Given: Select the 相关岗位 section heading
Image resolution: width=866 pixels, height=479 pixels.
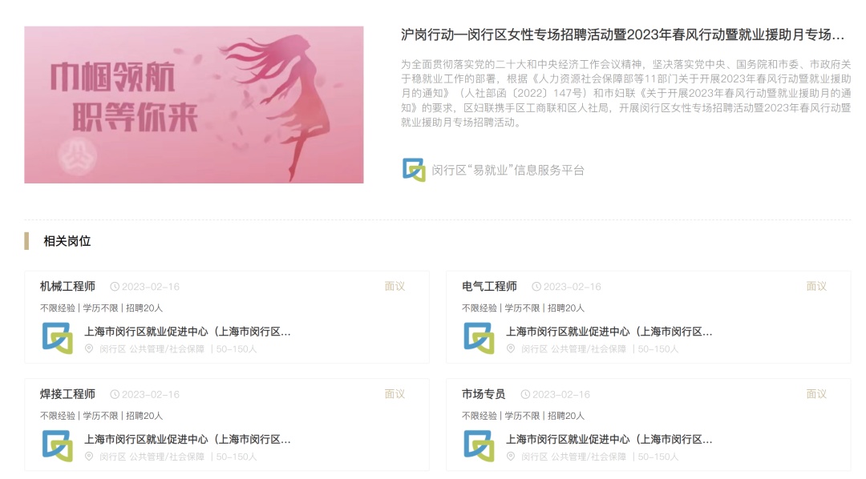Looking at the screenshot, I should (x=67, y=241).
